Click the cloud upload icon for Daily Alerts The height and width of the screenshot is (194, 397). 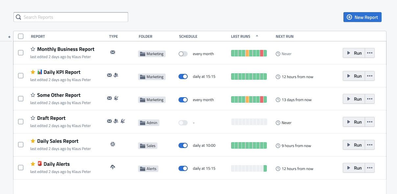click(113, 167)
